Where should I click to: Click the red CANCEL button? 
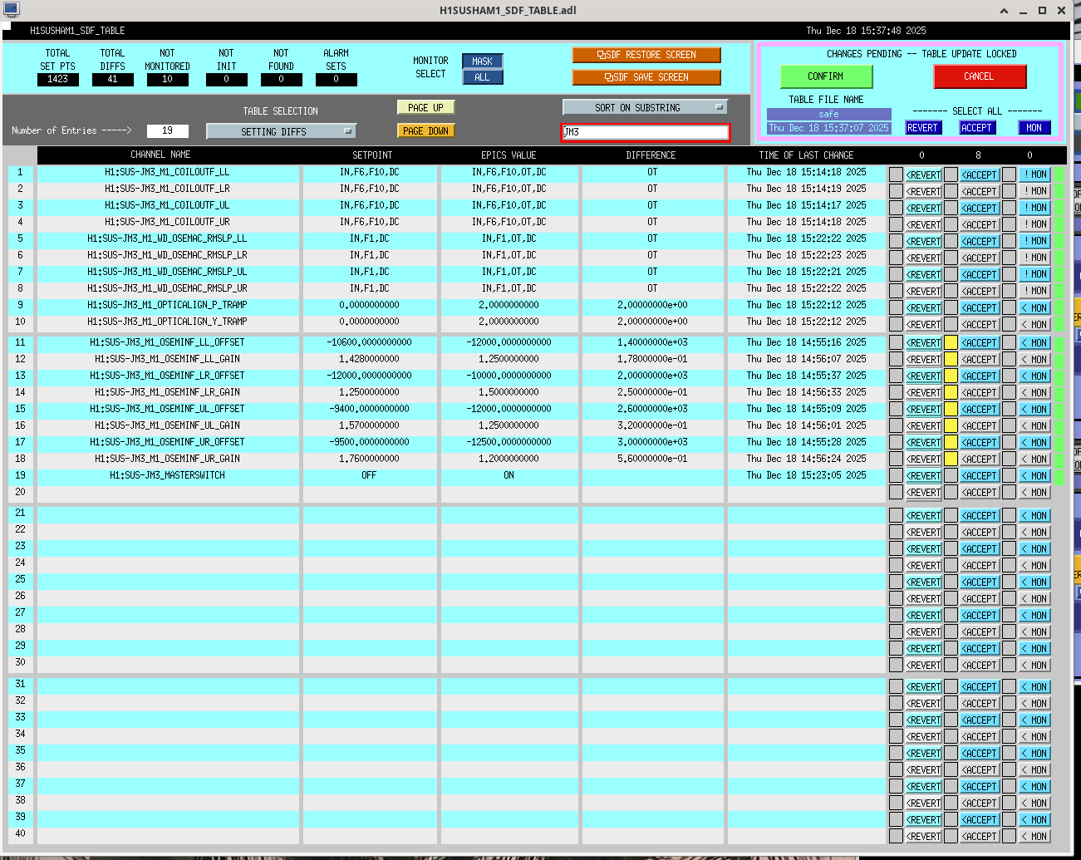point(979,76)
